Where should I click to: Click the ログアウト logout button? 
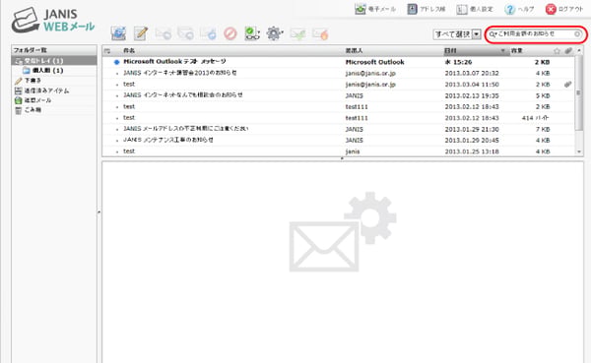pyautogui.click(x=564, y=9)
